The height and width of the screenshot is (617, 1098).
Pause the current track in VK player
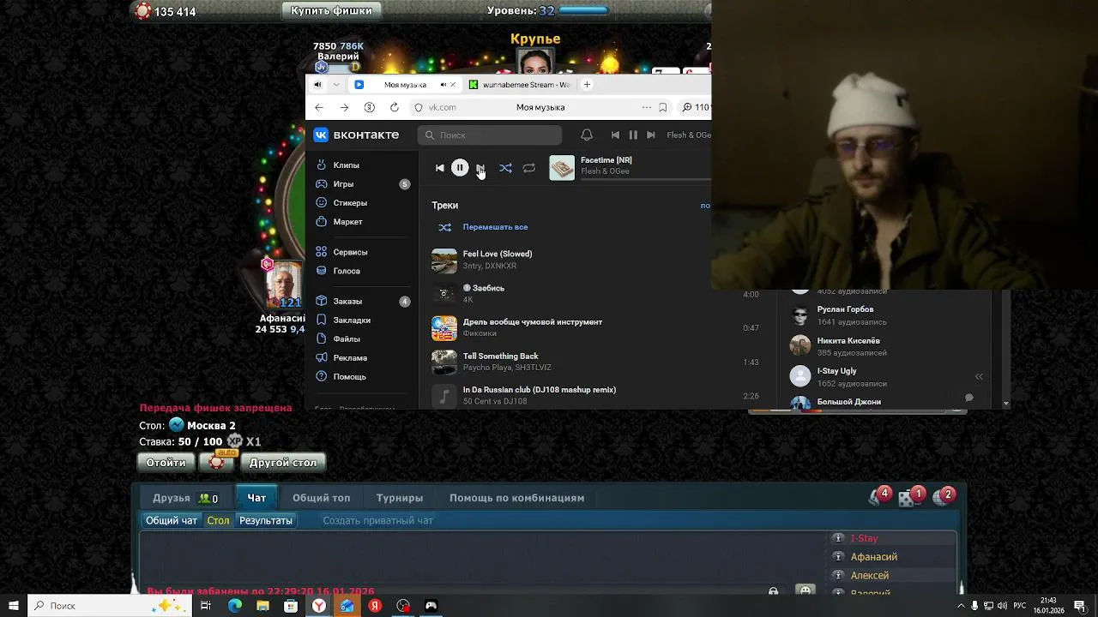(x=460, y=168)
